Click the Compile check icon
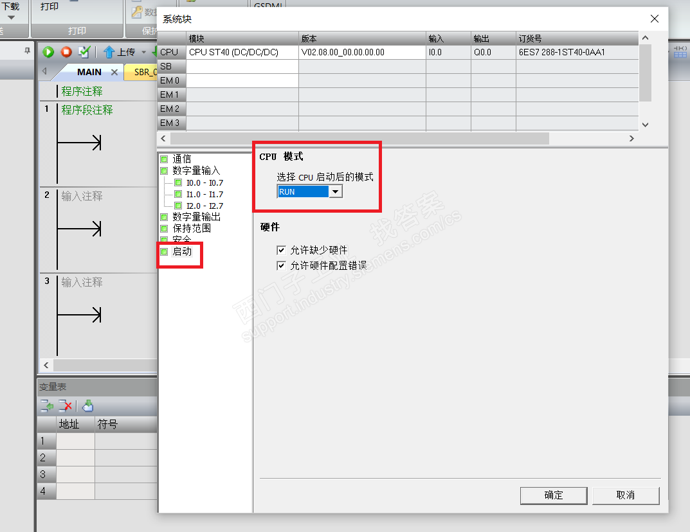This screenshot has width=690, height=532. (x=84, y=52)
